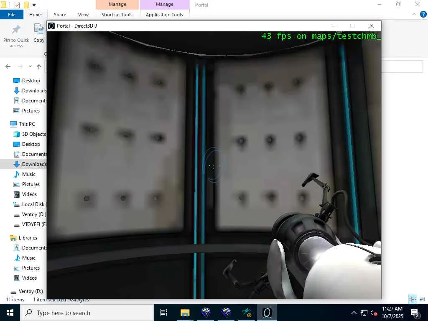Collapse the Explorer ribbon chevron
Screen dimensions: 428x321
tap(414, 15)
